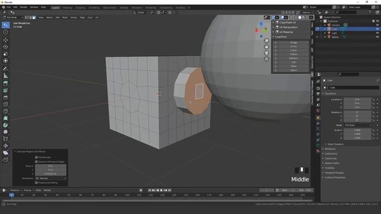Screen dimensions: 381x214
Task: Open the Edit Mode dropdown
Action: (x=13, y=17)
